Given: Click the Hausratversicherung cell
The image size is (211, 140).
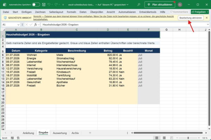Looking at the screenshot, I should pyautogui.click(x=77, y=69).
